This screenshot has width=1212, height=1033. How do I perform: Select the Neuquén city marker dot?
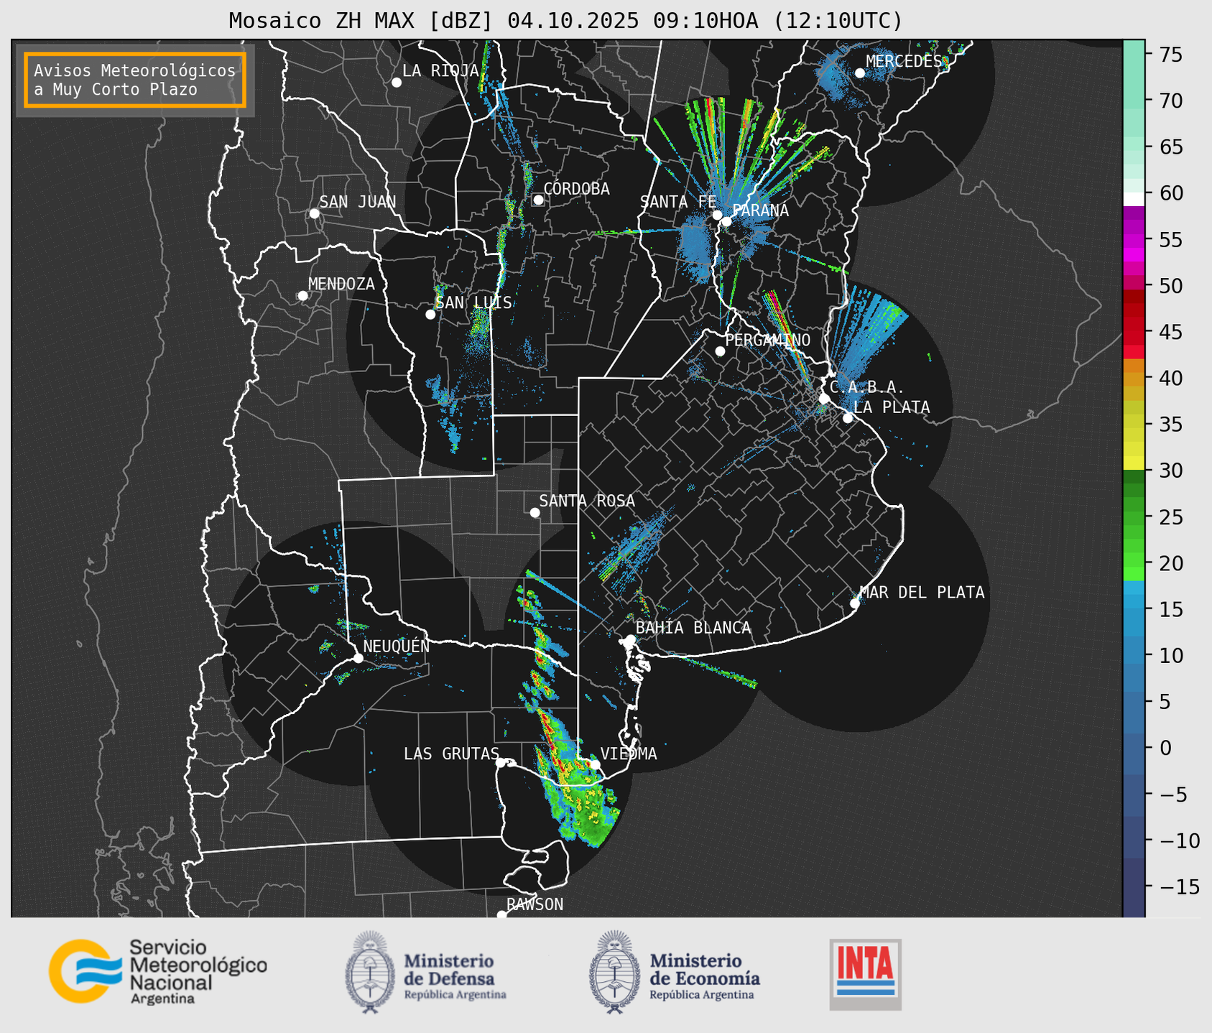(x=358, y=658)
